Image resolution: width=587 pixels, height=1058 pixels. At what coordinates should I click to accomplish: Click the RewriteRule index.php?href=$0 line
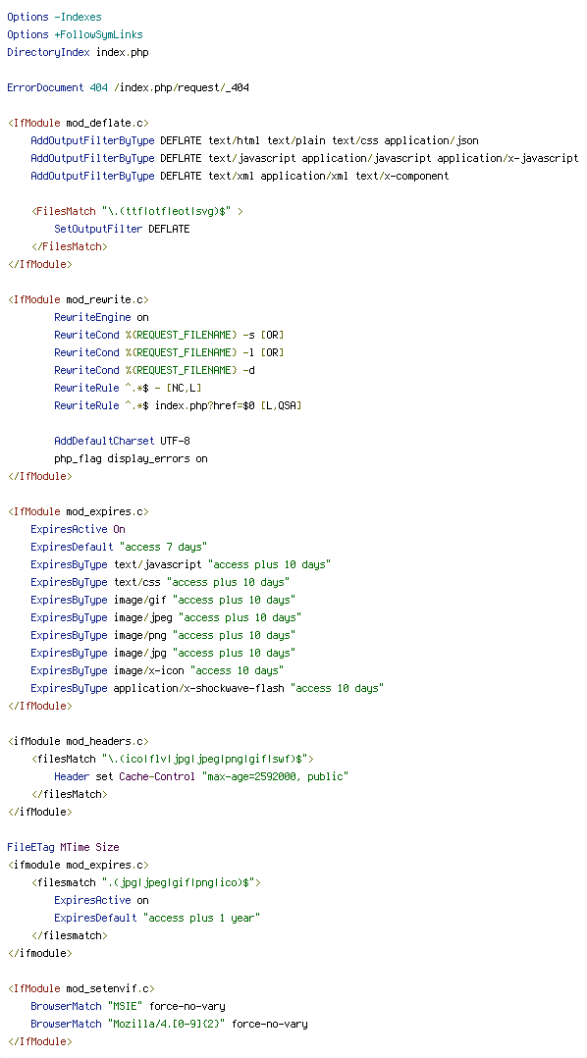[x=178, y=405]
